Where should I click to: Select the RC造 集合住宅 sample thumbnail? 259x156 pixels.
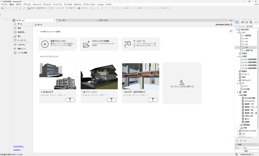58,76
